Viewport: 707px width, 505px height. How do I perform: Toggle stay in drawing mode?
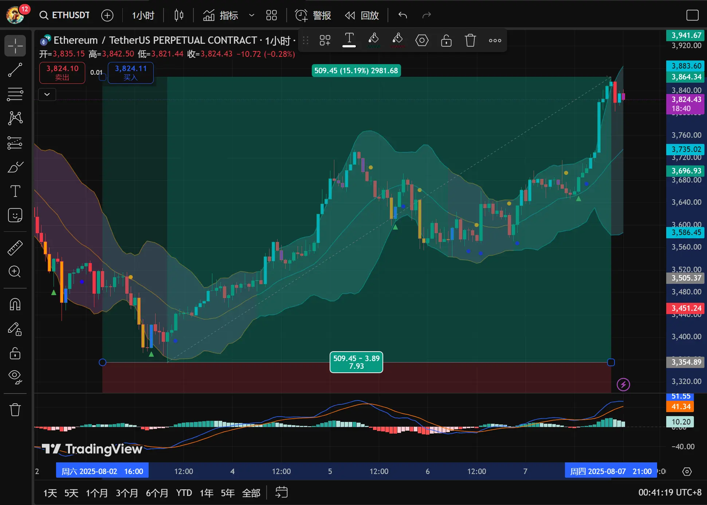[15, 329]
